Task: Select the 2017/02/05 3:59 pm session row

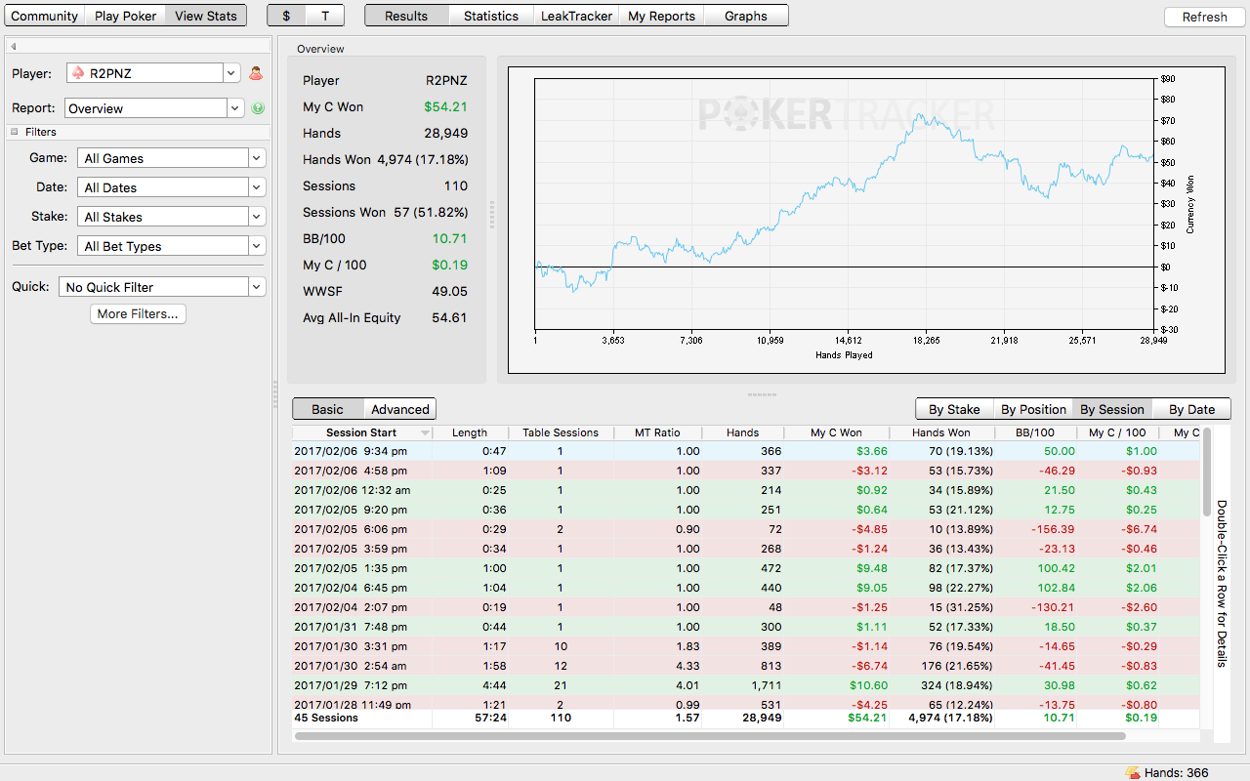Action: 747,549
